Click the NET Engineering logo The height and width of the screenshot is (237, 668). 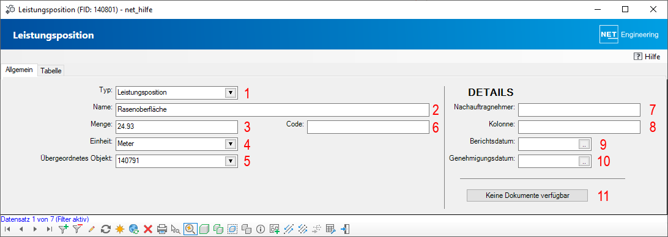click(x=629, y=35)
